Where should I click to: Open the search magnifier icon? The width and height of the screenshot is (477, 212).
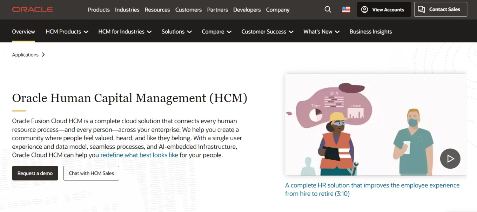pyautogui.click(x=328, y=9)
